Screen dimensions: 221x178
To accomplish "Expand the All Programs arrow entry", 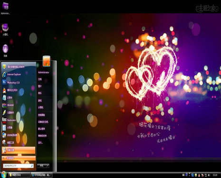I will click(x=19, y=158).
